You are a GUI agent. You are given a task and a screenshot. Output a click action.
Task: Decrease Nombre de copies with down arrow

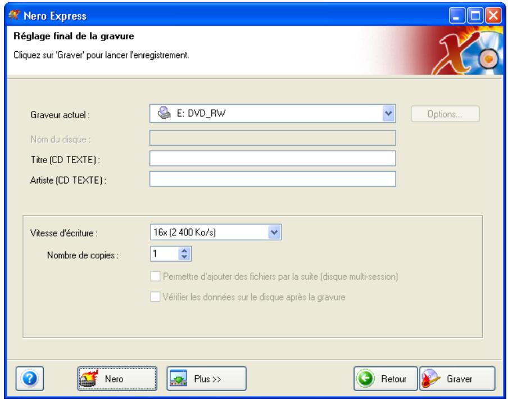click(184, 257)
